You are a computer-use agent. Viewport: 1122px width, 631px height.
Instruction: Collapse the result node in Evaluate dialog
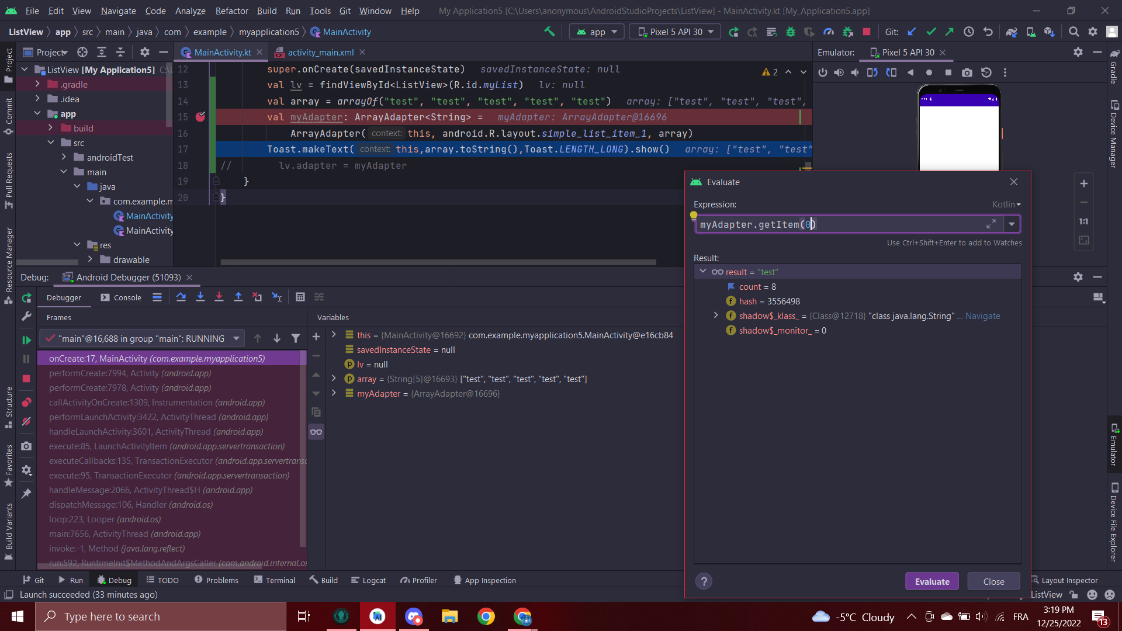[x=703, y=272]
